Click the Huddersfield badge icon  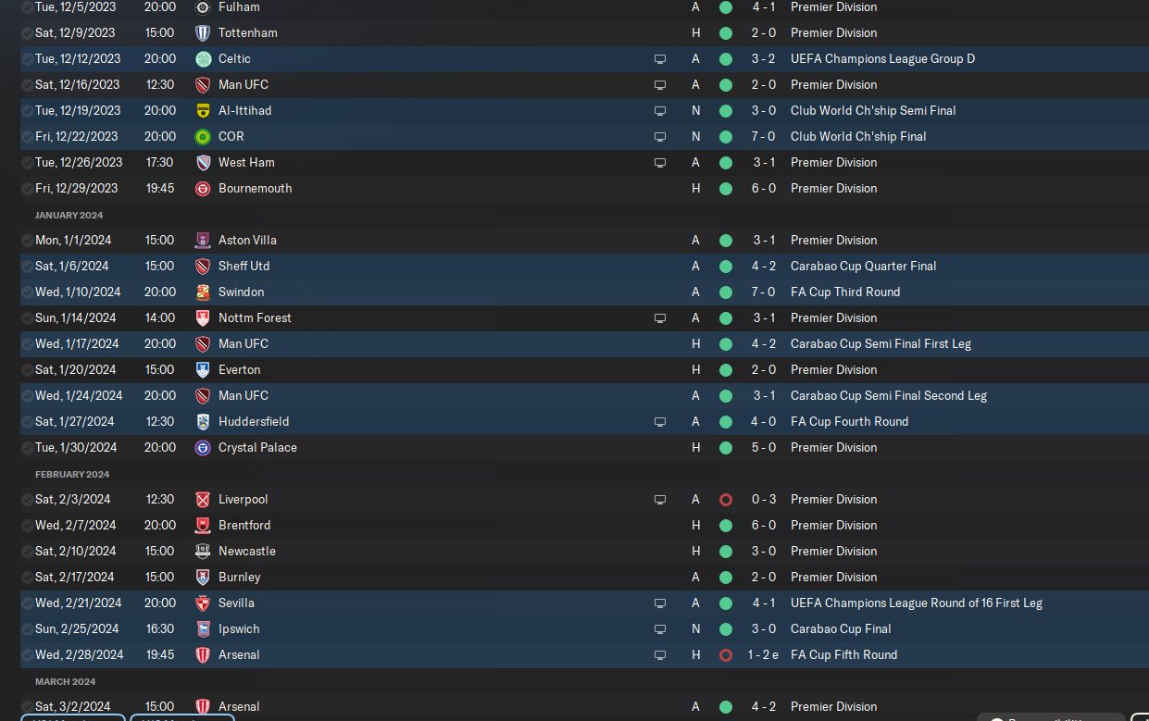pos(203,421)
